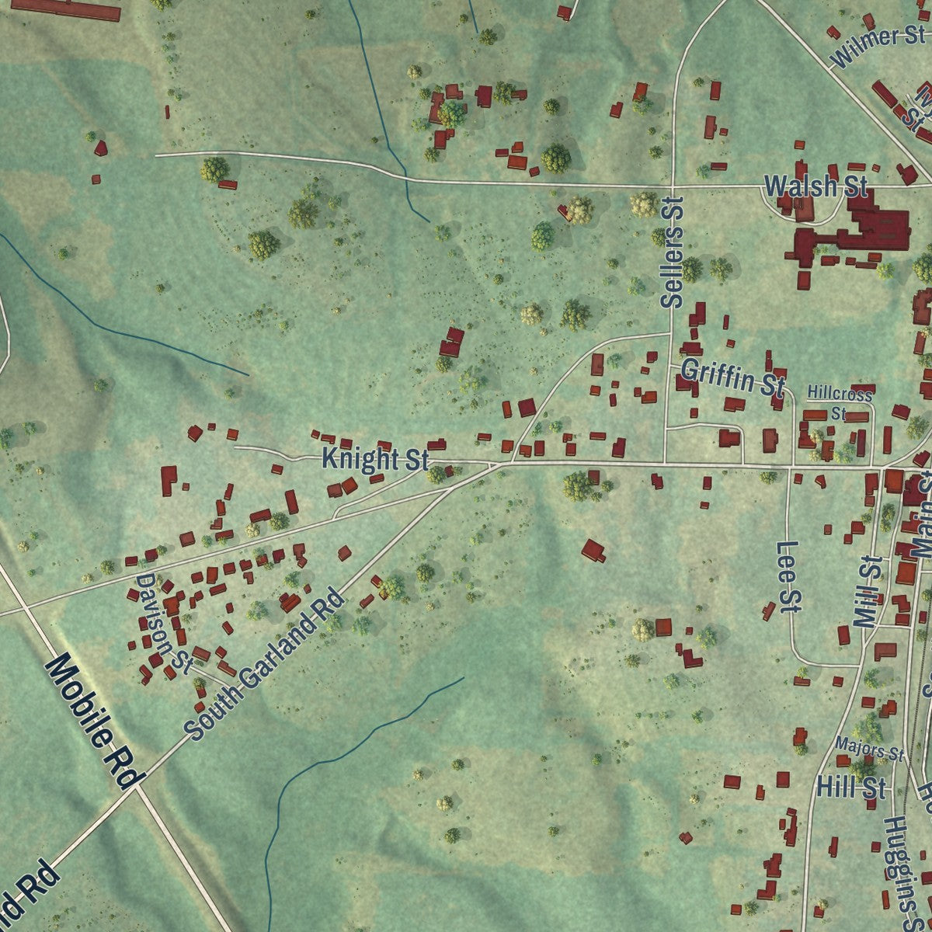The image size is (932, 932).
Task: Select the South Garland Rd label
Action: 265,665
